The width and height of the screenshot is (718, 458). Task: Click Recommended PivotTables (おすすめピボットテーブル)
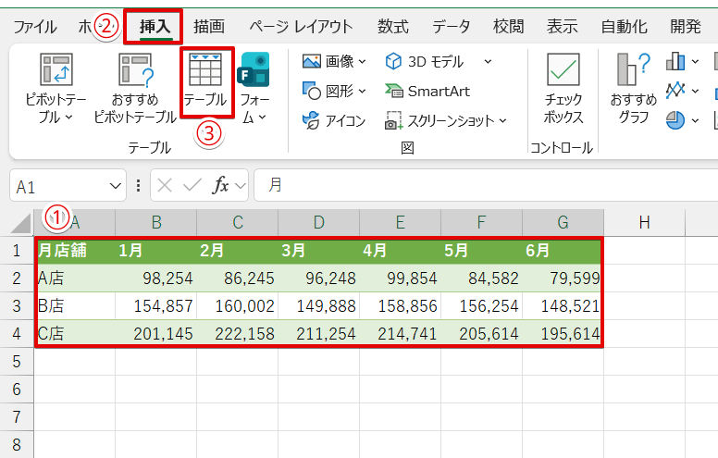pyautogui.click(x=135, y=87)
